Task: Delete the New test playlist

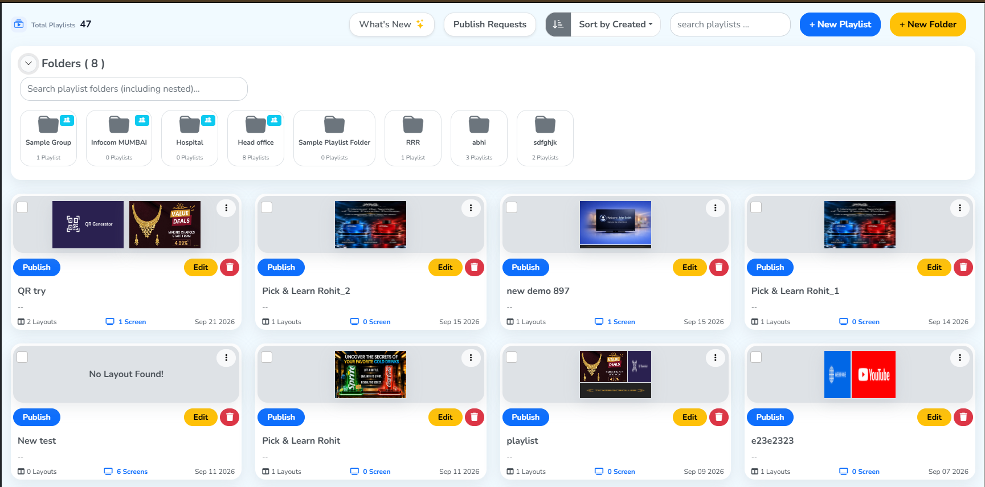Action: click(x=230, y=417)
